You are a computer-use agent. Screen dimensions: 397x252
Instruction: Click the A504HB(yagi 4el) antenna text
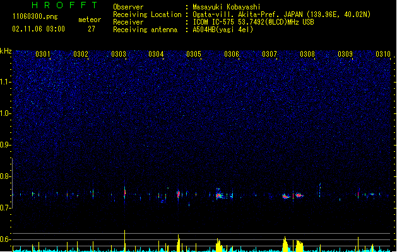pyautogui.click(x=223, y=30)
